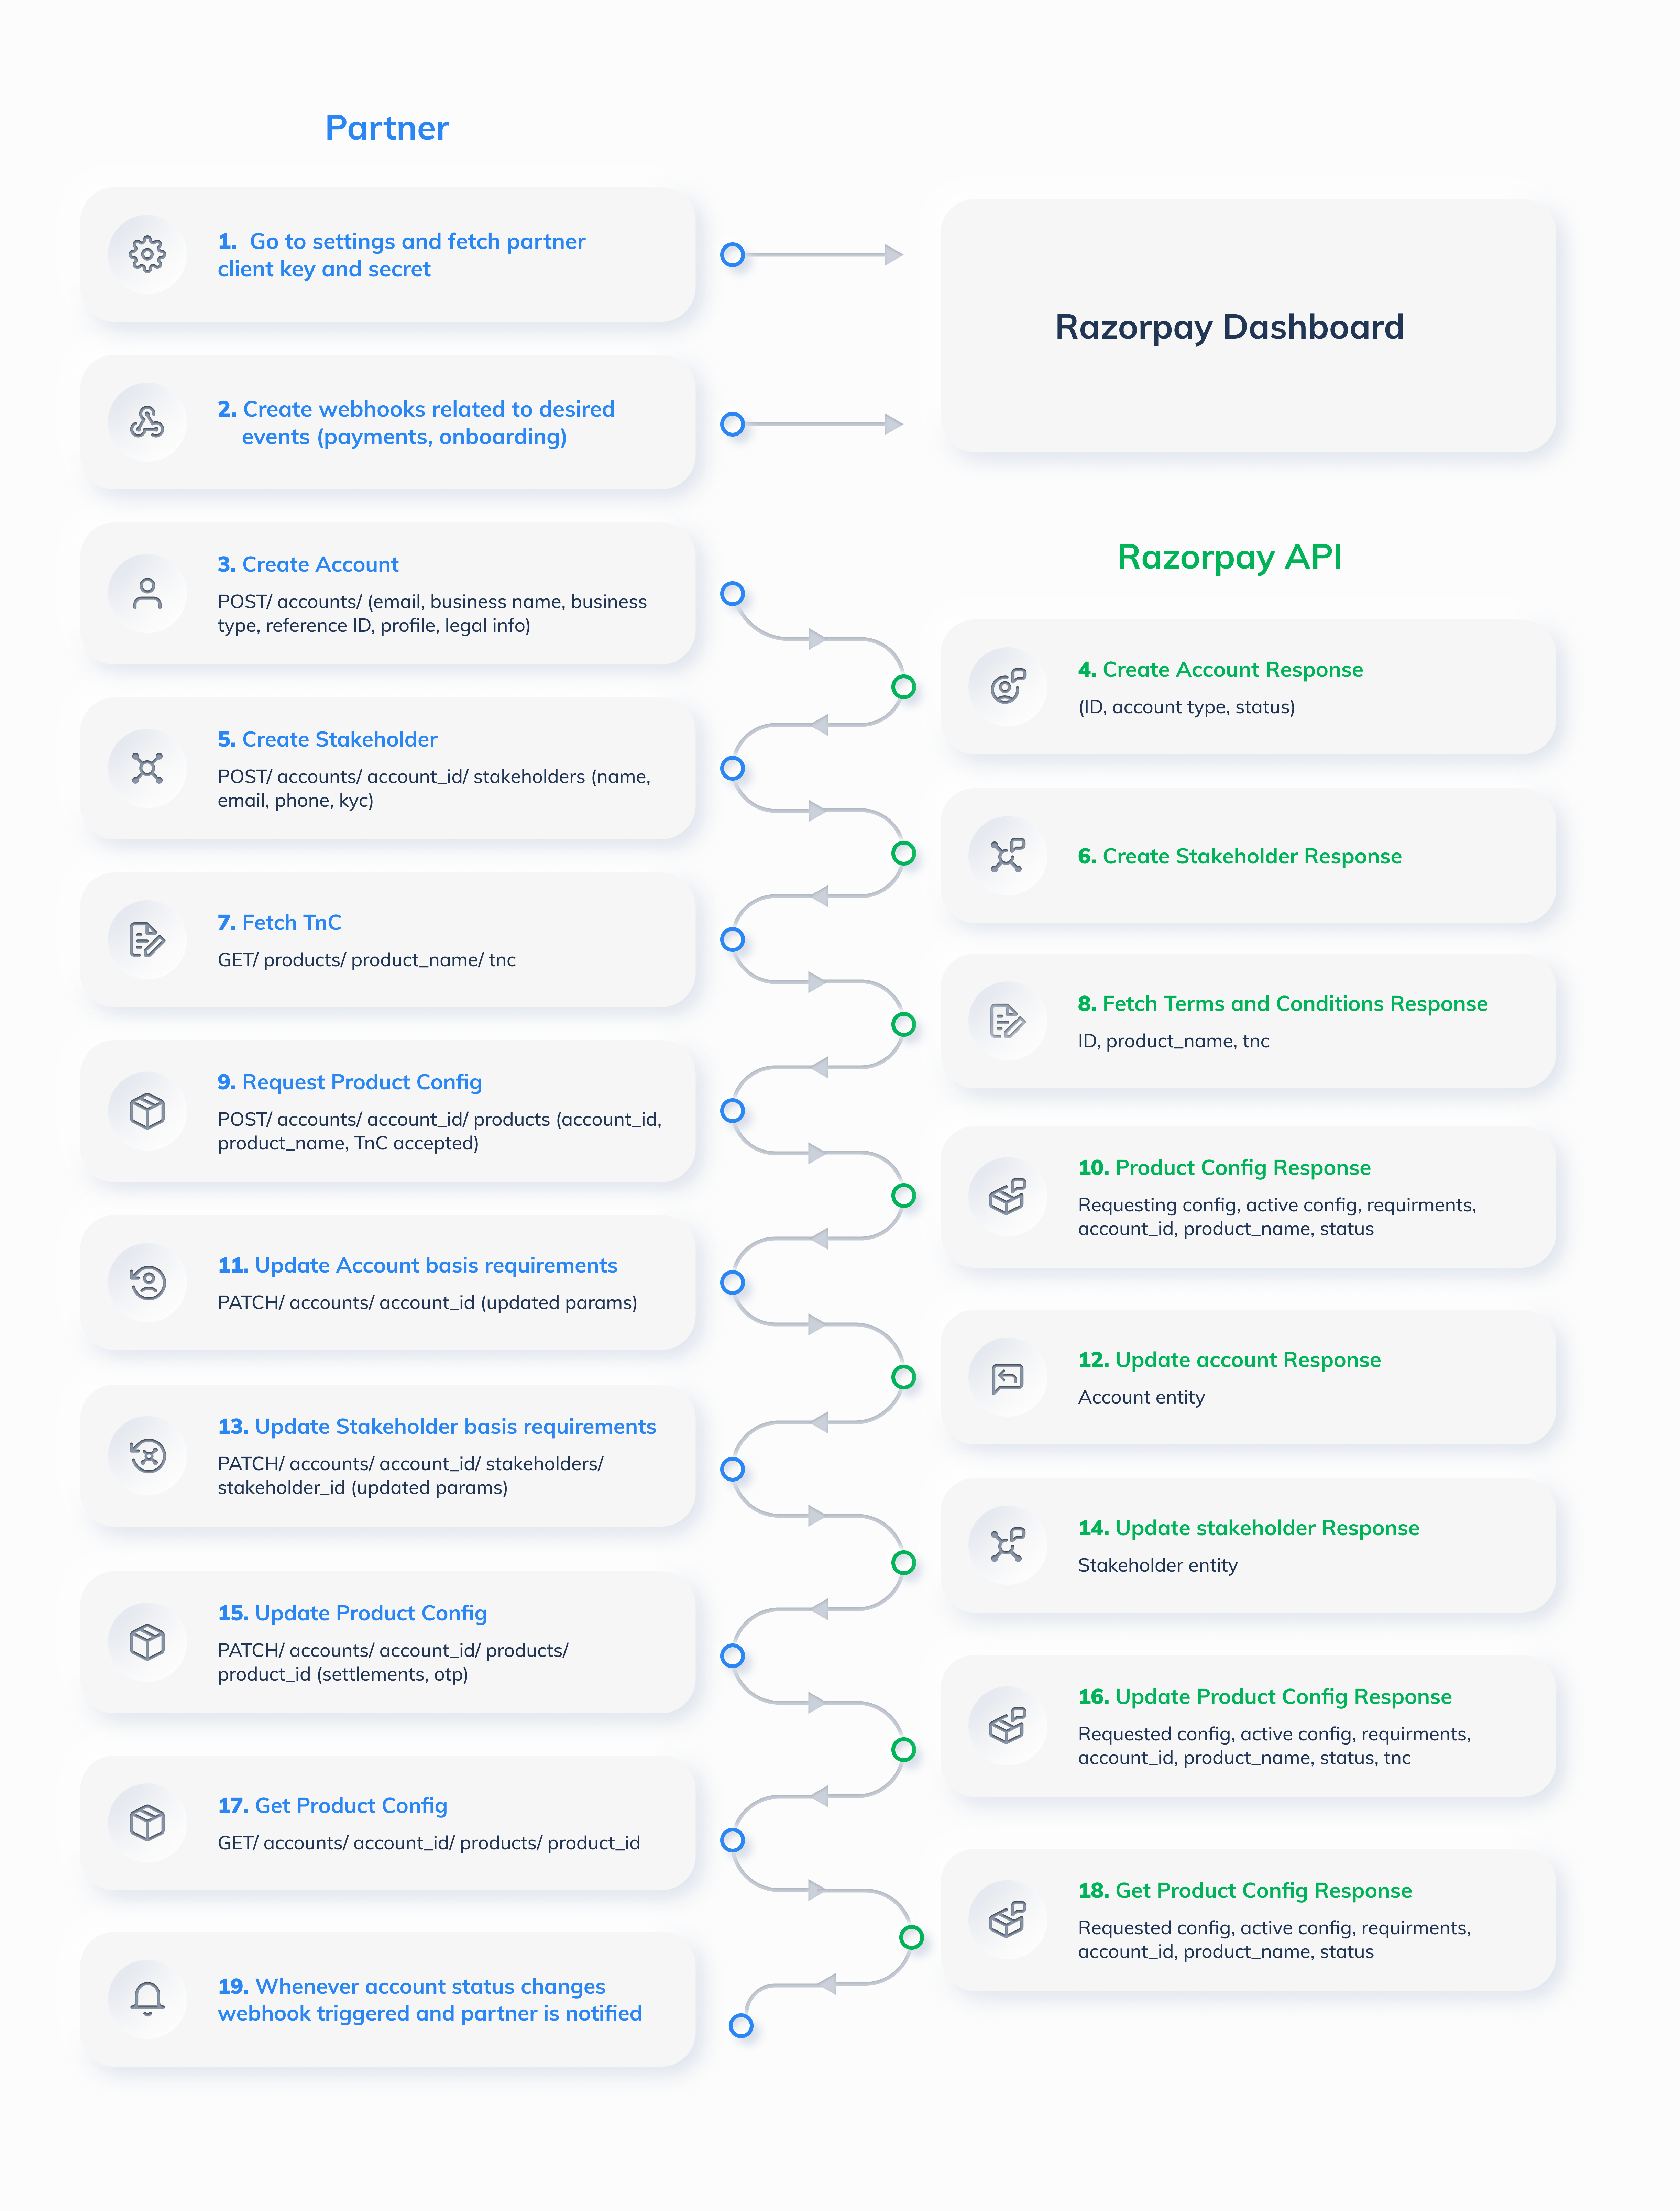Viewport: 1680px width, 2211px height.
Task: Select the box icon for Request Product Config
Action: click(x=147, y=1111)
